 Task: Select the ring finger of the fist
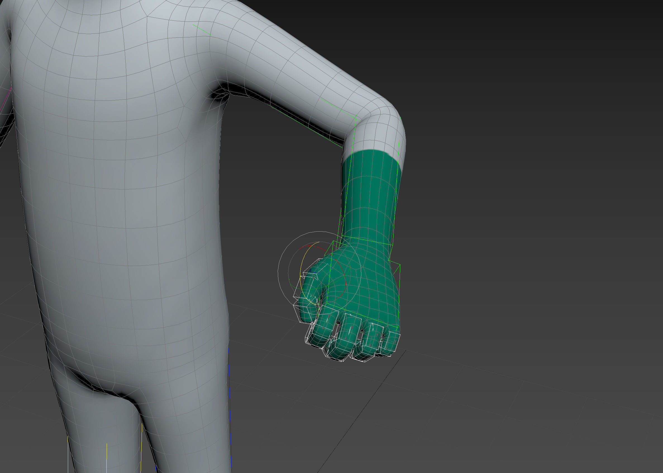click(369, 341)
